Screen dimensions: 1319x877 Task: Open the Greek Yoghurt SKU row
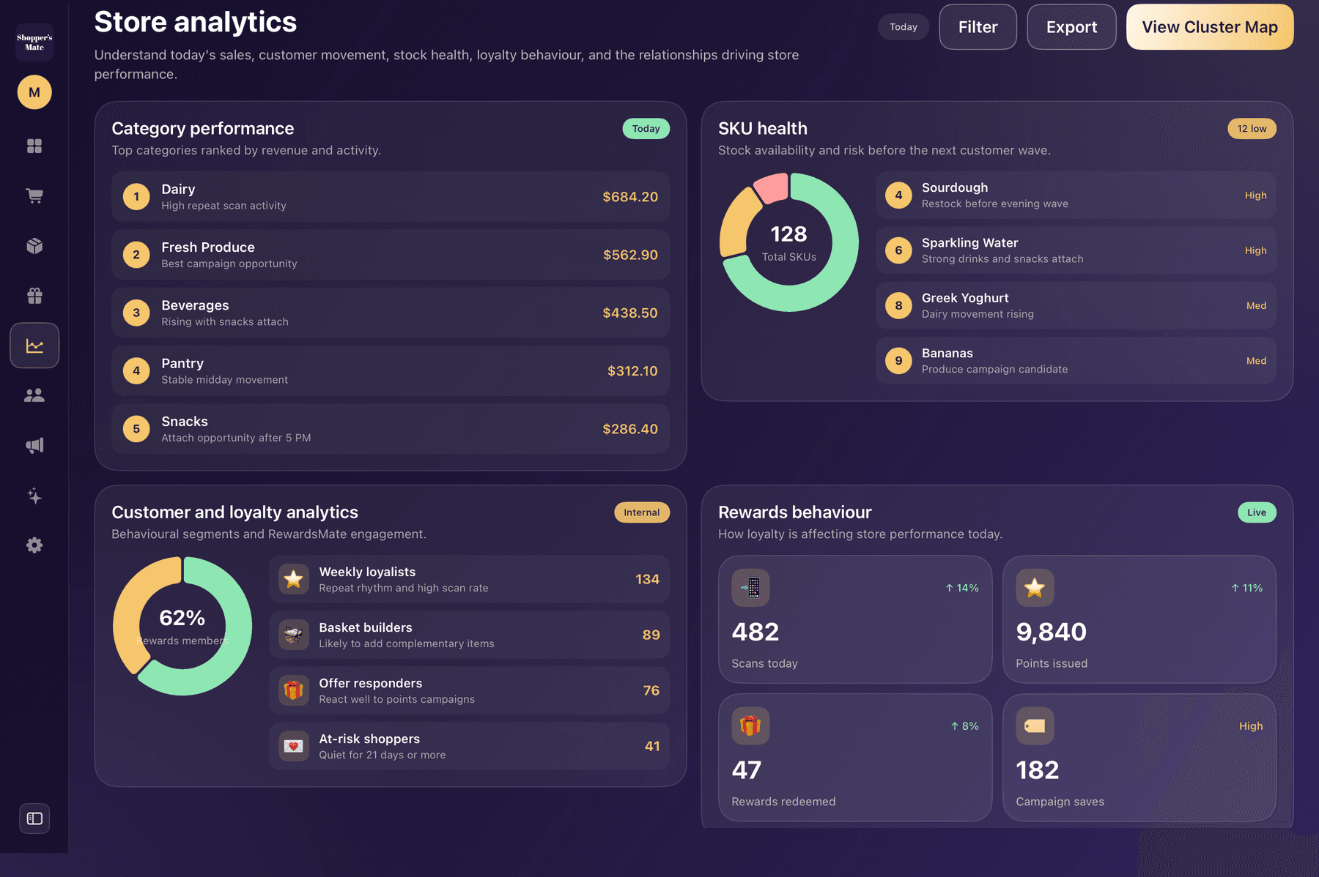(x=1076, y=306)
